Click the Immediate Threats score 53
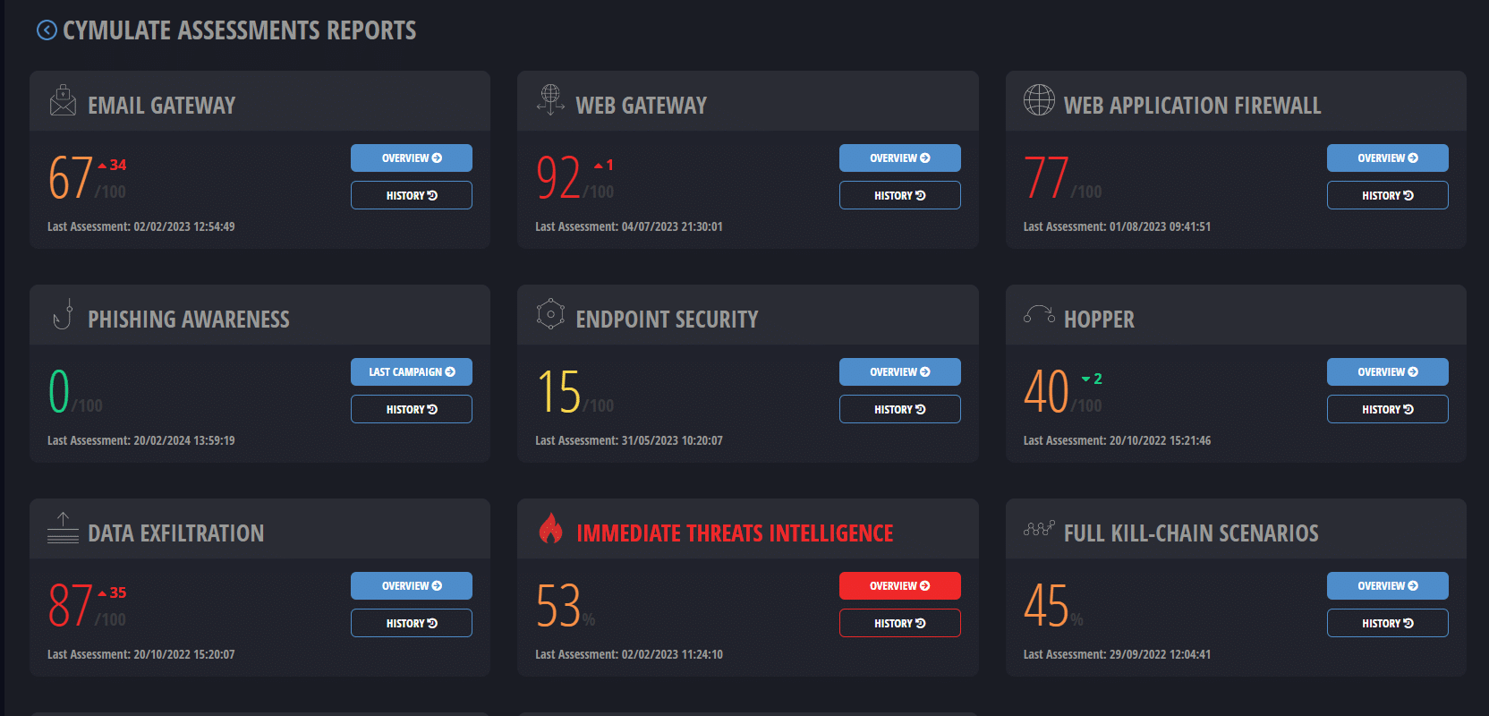 point(558,605)
